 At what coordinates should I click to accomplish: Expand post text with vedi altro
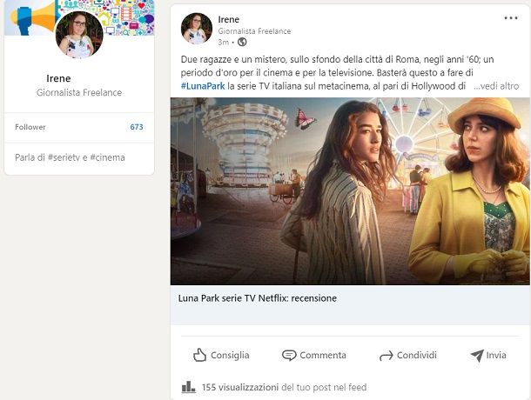(496, 86)
